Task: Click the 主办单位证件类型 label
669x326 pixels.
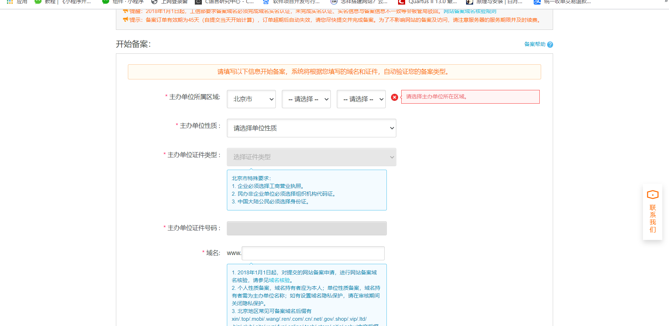Action: coord(194,155)
